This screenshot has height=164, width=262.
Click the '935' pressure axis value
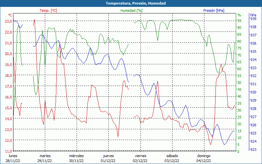pos(253,51)
